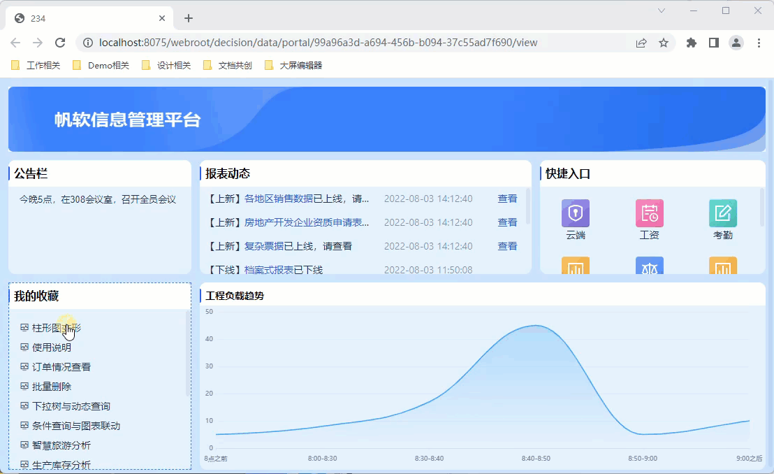Screen dimensions: 774x474
Task: Click the browser reload icon
Action: coord(60,43)
